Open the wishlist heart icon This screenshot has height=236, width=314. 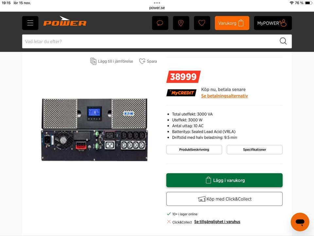point(202,23)
